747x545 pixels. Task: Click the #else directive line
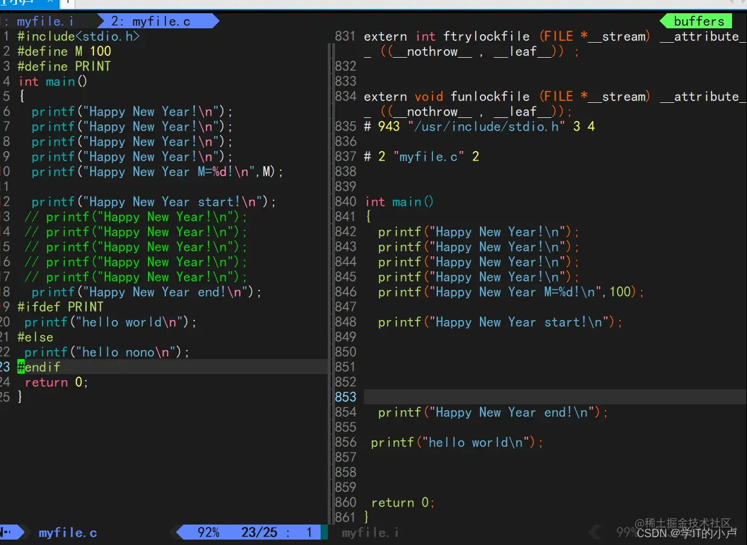pos(35,337)
